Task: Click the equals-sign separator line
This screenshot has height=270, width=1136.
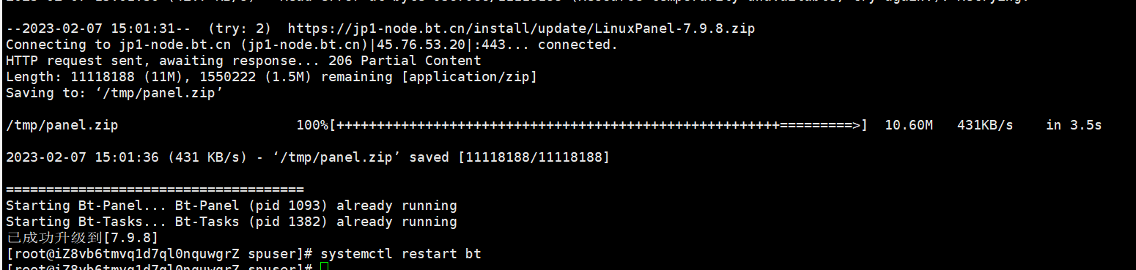Action: (x=155, y=190)
